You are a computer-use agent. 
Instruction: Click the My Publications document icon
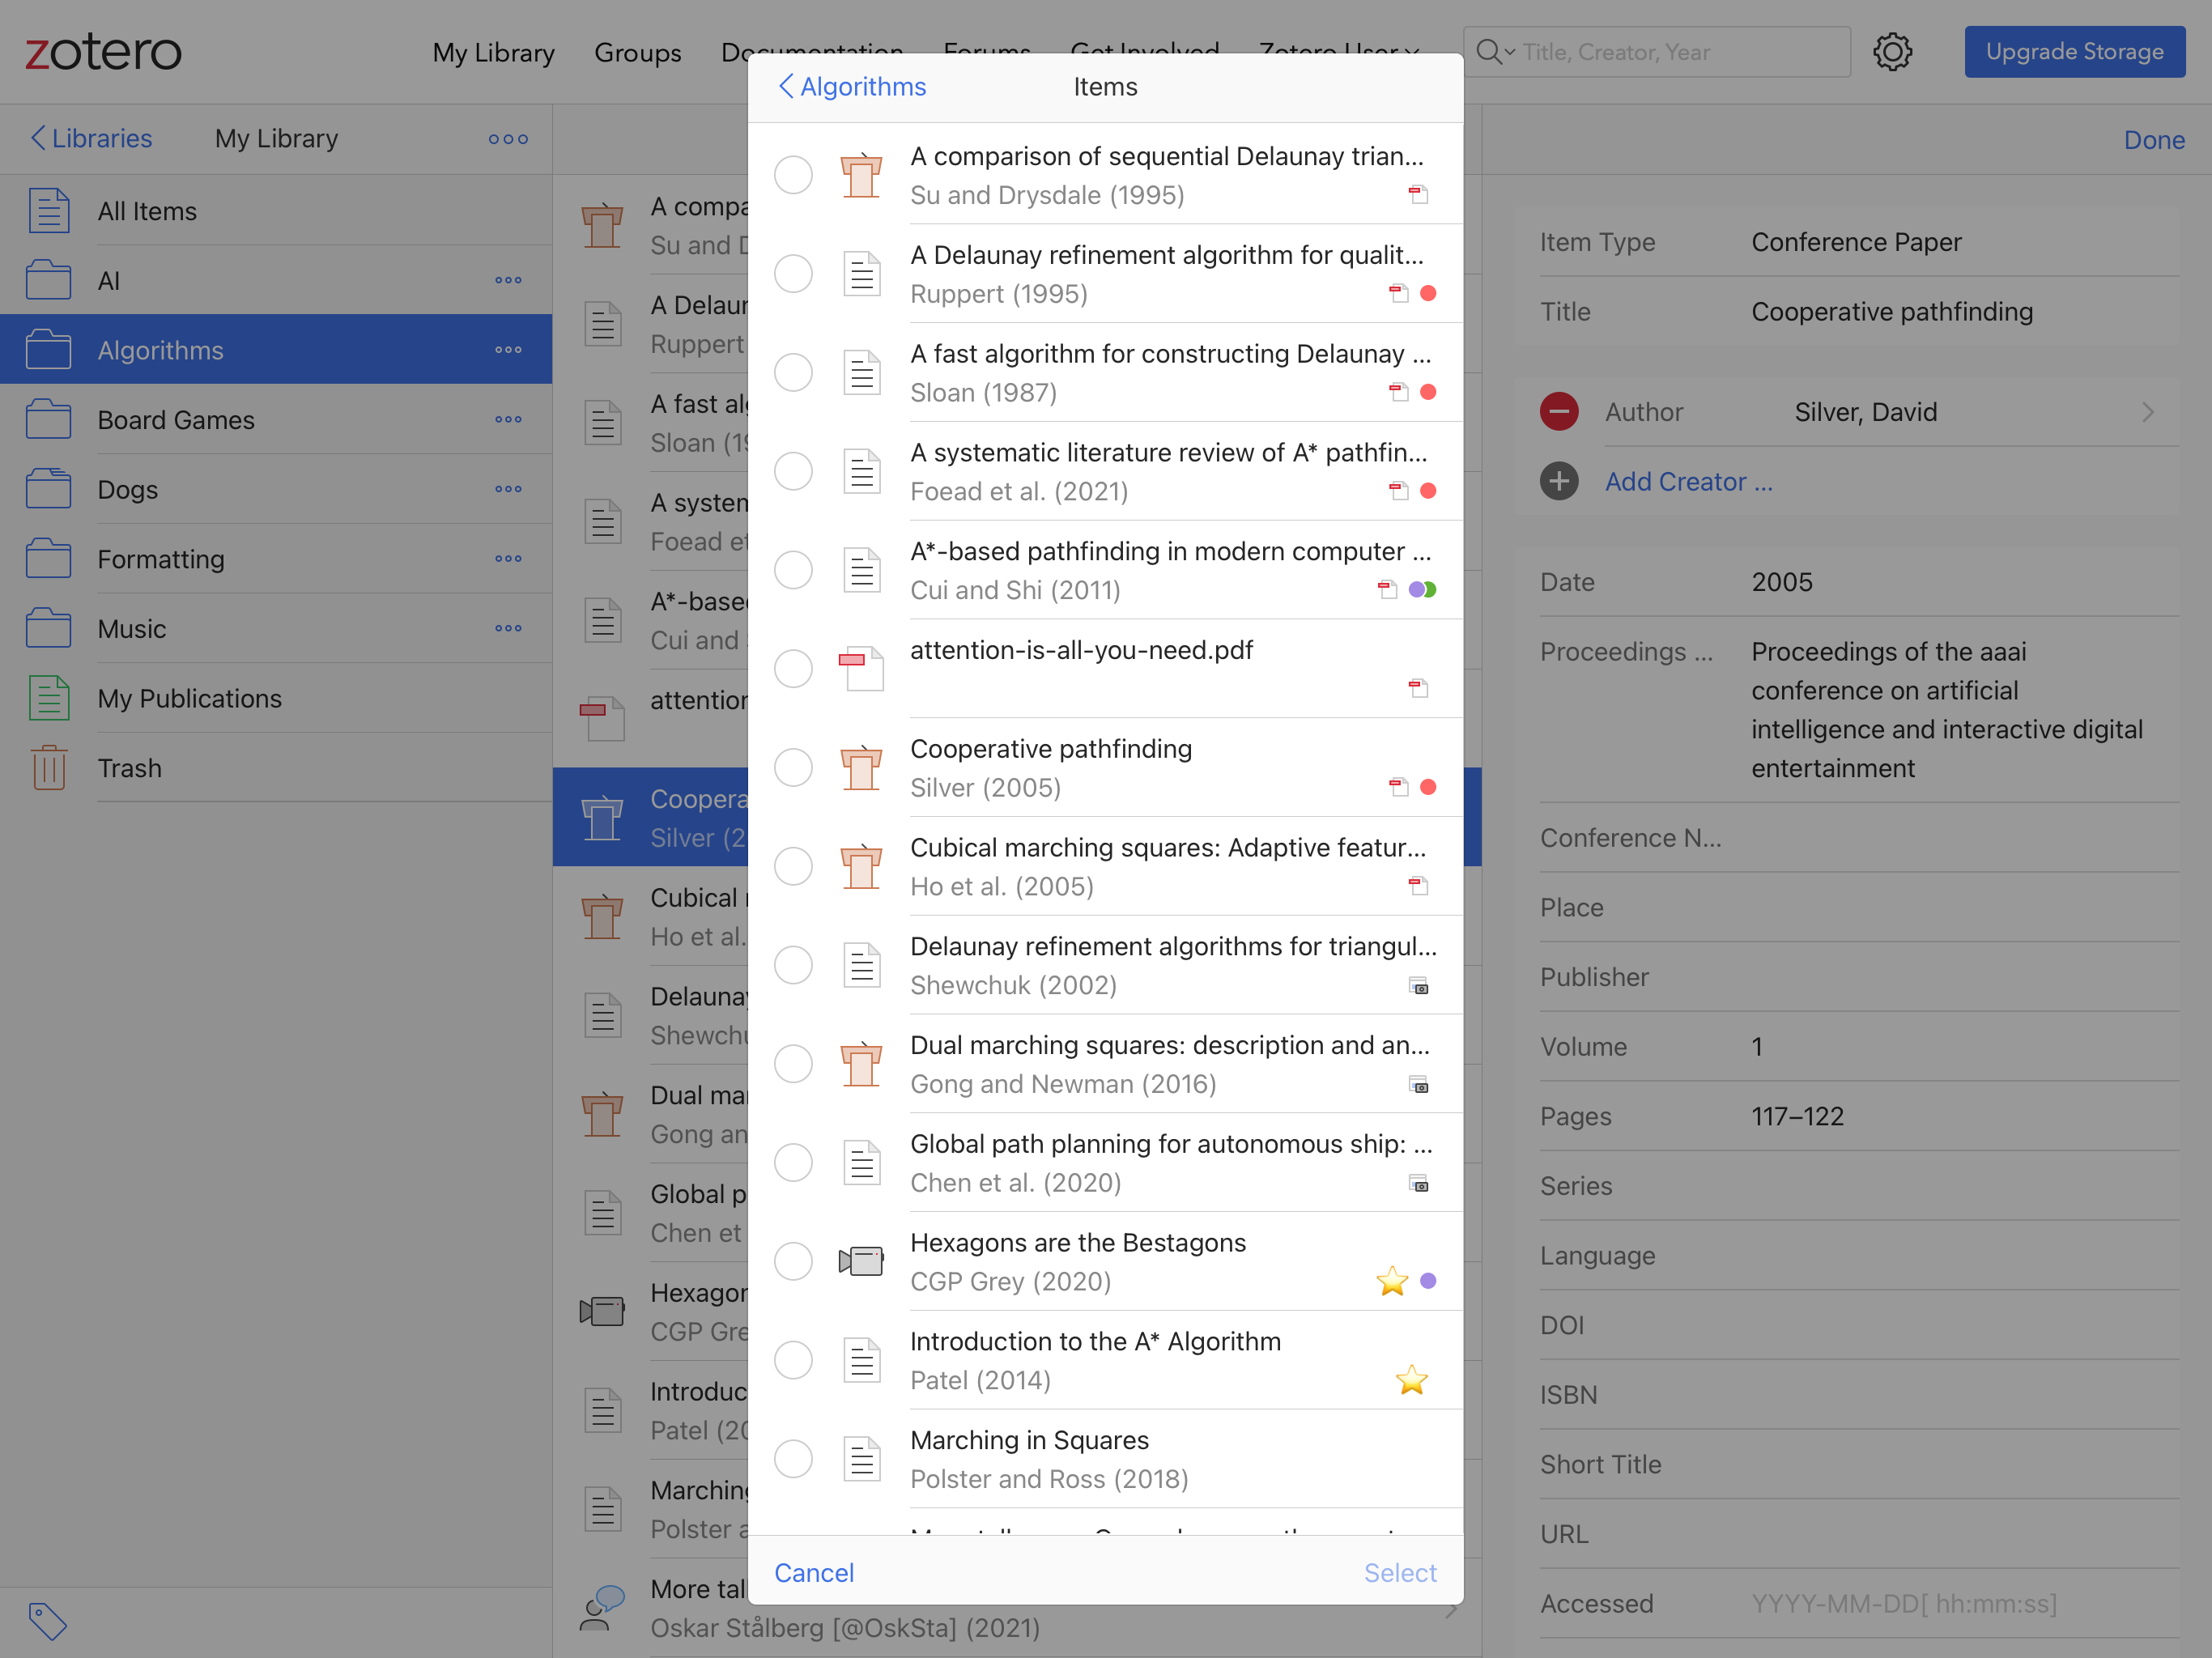pyautogui.click(x=49, y=698)
